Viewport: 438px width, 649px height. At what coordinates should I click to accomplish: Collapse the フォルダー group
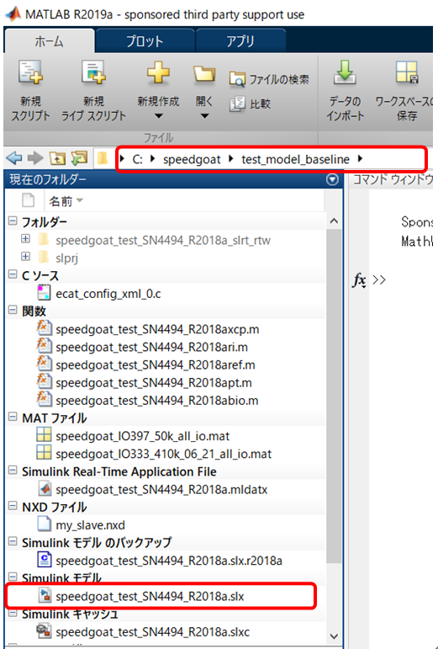[13, 221]
